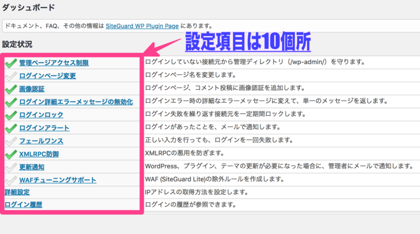Open the ログインロック settings link
Screen dimensions: 420x234
41,115
